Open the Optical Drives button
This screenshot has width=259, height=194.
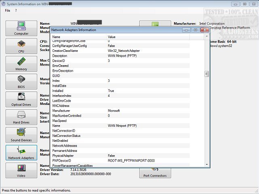[21, 99]
